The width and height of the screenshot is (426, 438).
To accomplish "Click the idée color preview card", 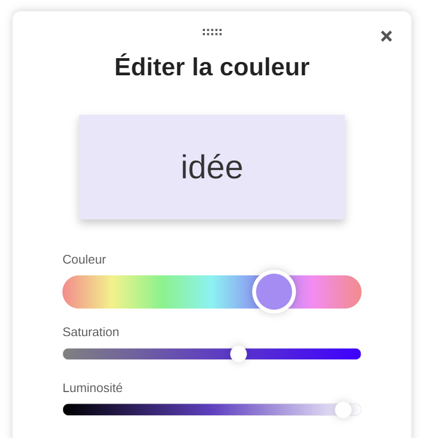I will click(x=212, y=167).
